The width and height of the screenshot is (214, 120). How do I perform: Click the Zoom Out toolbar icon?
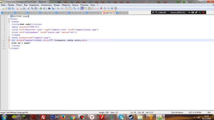click(62, 8)
